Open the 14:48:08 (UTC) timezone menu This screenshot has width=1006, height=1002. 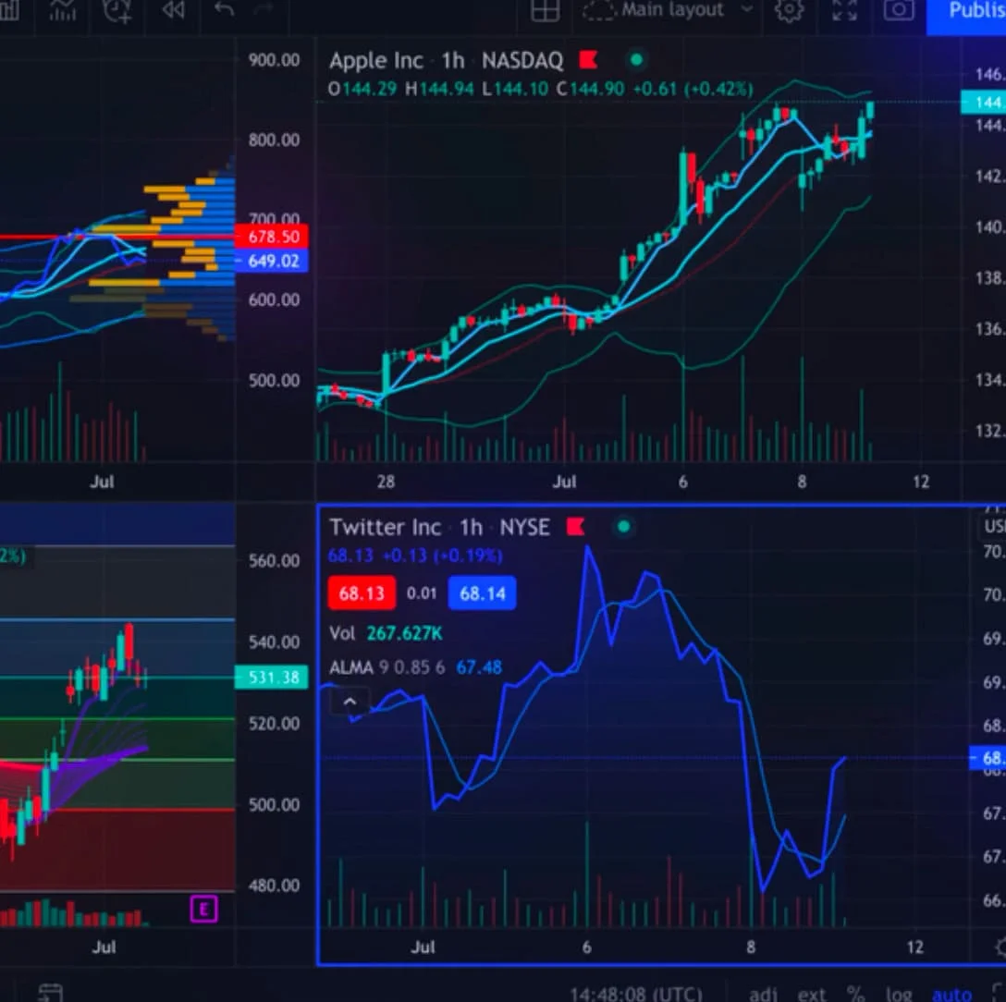pyautogui.click(x=635, y=994)
